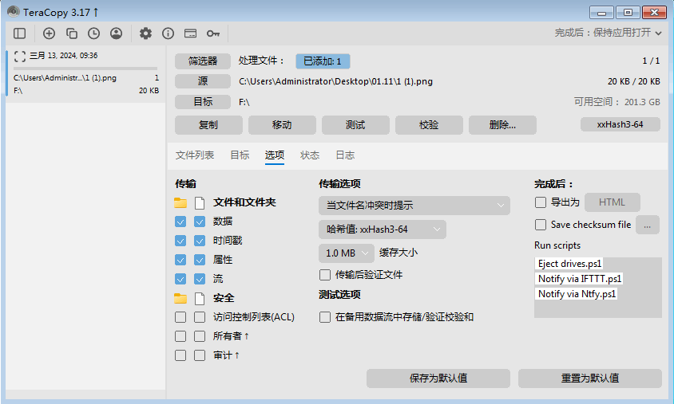674x404 pixels.
Task: Click source path C:\Users\Administrator\Desktop\01.11\1 (1).png
Action: pyautogui.click(x=335, y=81)
